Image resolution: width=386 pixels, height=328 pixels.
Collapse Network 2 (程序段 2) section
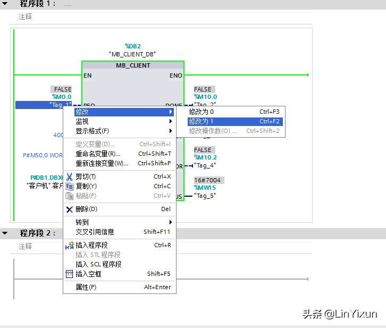point(5,233)
